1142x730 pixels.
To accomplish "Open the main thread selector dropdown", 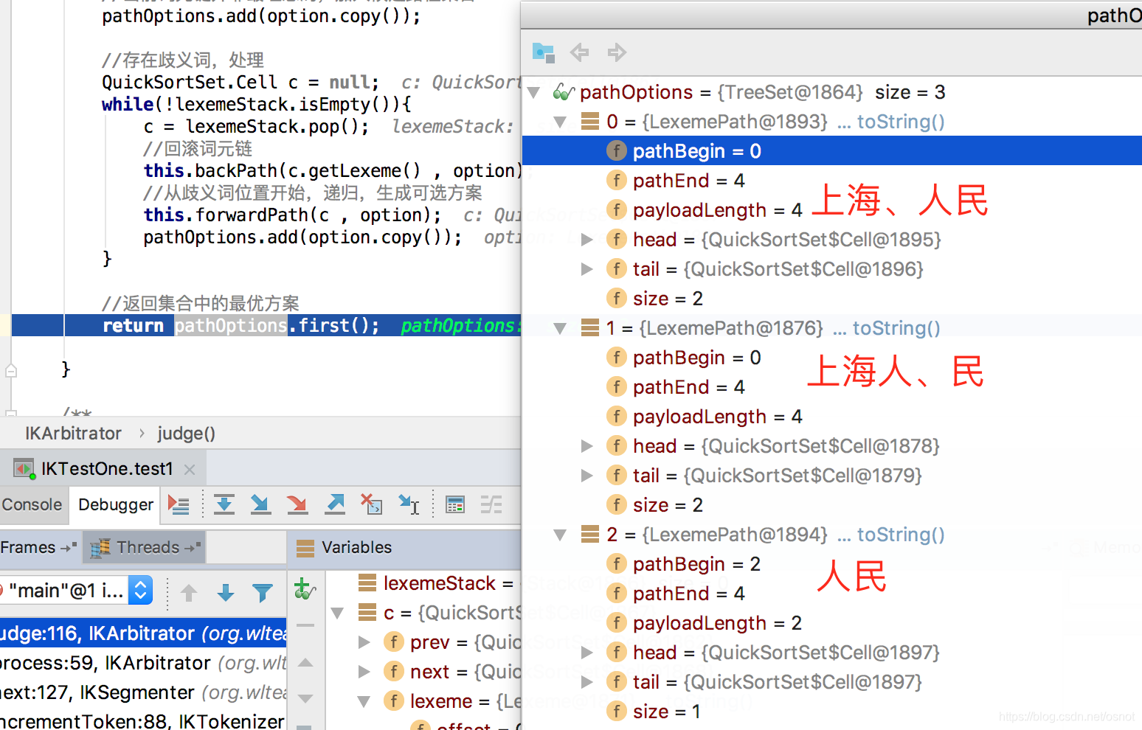I will [140, 590].
